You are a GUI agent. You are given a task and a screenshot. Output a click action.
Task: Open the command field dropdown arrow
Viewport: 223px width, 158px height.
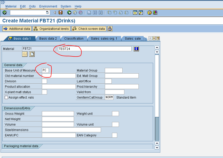47,12
